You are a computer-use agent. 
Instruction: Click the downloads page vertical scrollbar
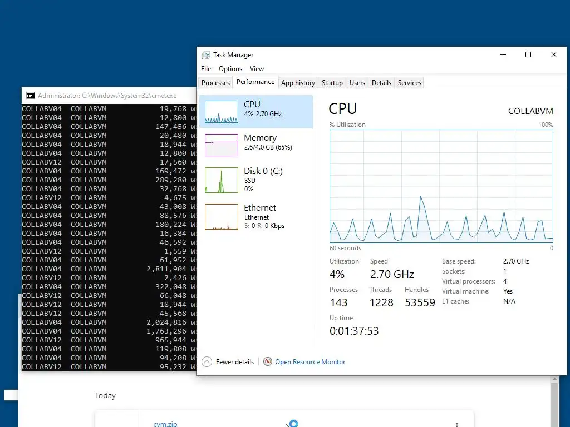coord(554,401)
